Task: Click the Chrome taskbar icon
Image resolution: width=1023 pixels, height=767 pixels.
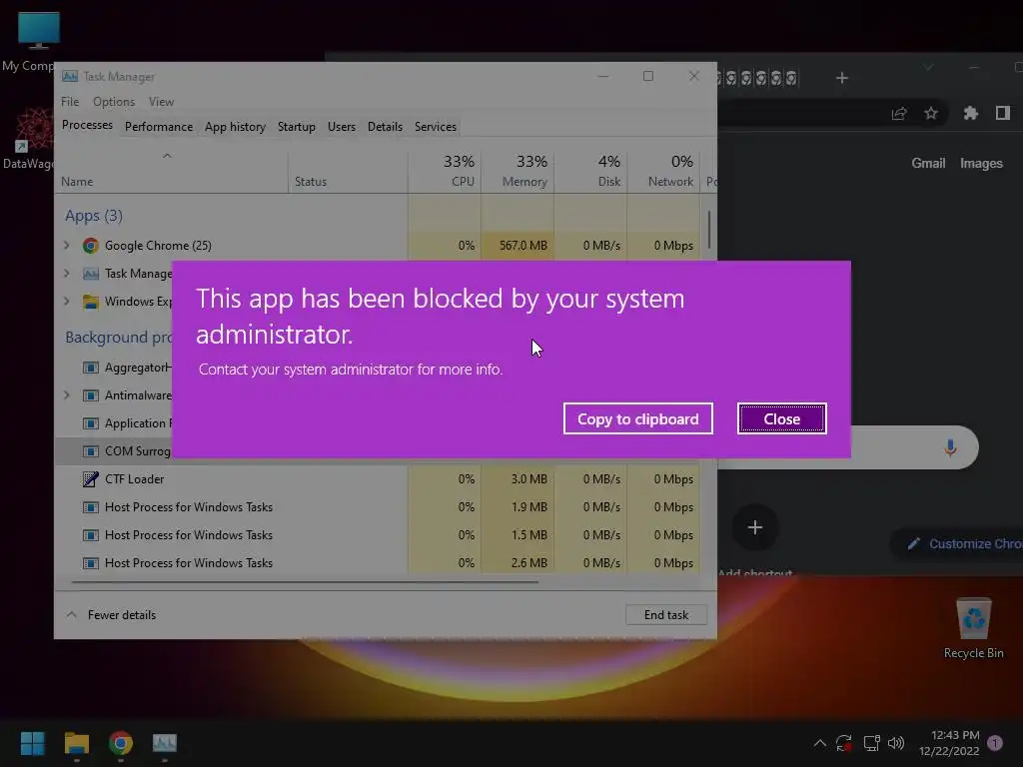Action: (121, 743)
